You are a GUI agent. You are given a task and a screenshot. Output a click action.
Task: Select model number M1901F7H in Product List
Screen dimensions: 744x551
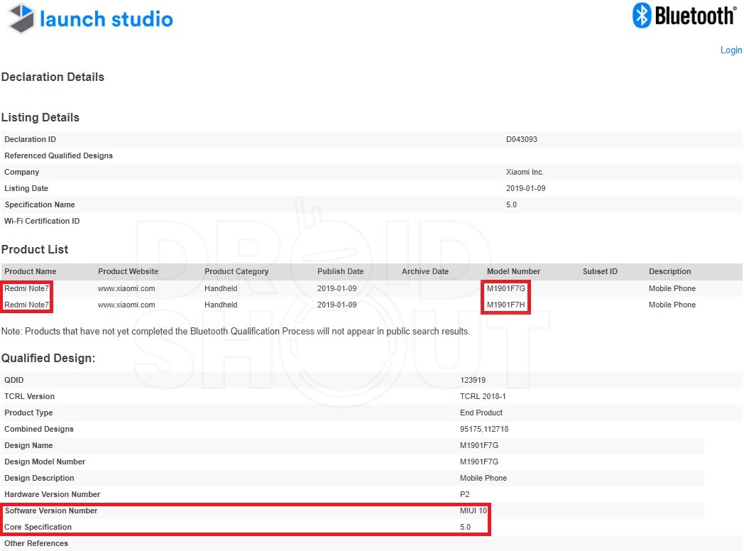505,305
